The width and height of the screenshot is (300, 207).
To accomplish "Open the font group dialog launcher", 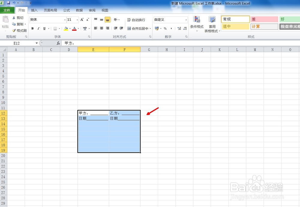I will click(x=89, y=37).
